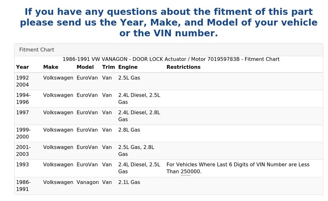Select the 1993 year cell
Viewport: 328px width, 201px height.
point(23,164)
